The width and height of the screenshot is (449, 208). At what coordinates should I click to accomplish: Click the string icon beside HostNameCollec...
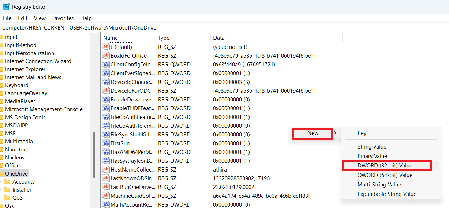click(106, 169)
